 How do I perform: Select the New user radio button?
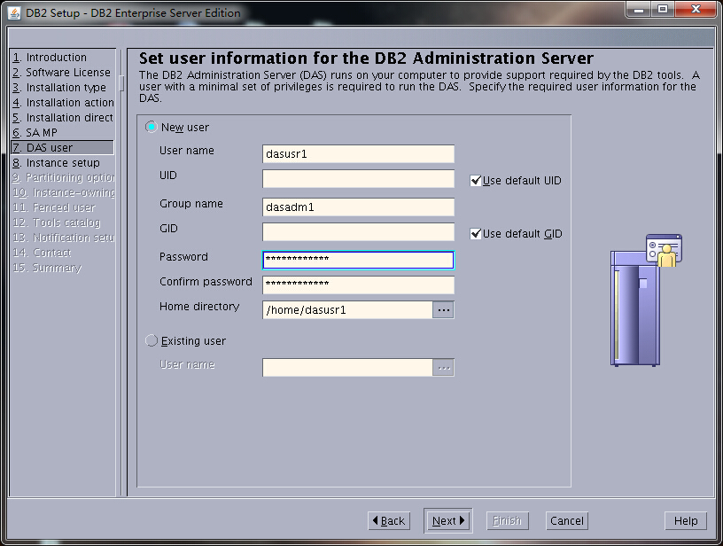152,127
